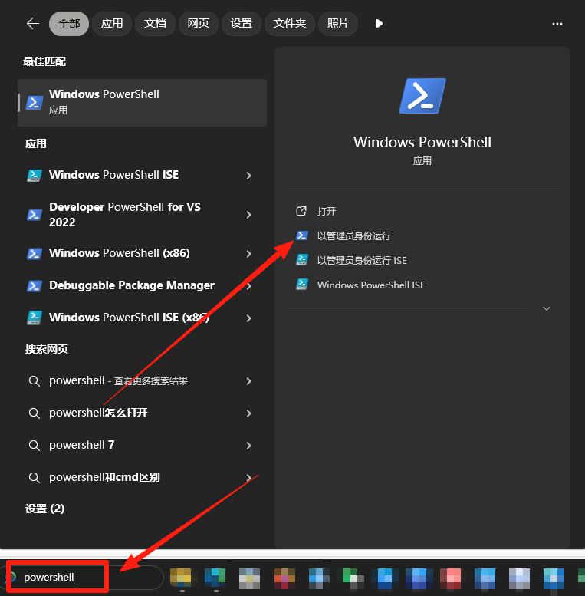585x596 pixels.
Task: Switch to the 设置 filter tab
Action: 242,24
